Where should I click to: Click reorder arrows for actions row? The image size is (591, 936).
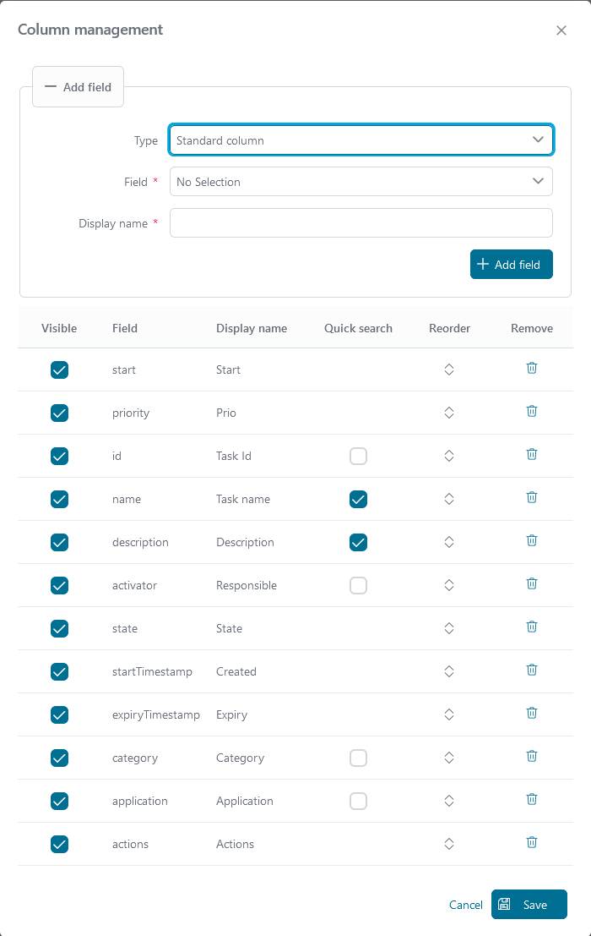tap(449, 844)
